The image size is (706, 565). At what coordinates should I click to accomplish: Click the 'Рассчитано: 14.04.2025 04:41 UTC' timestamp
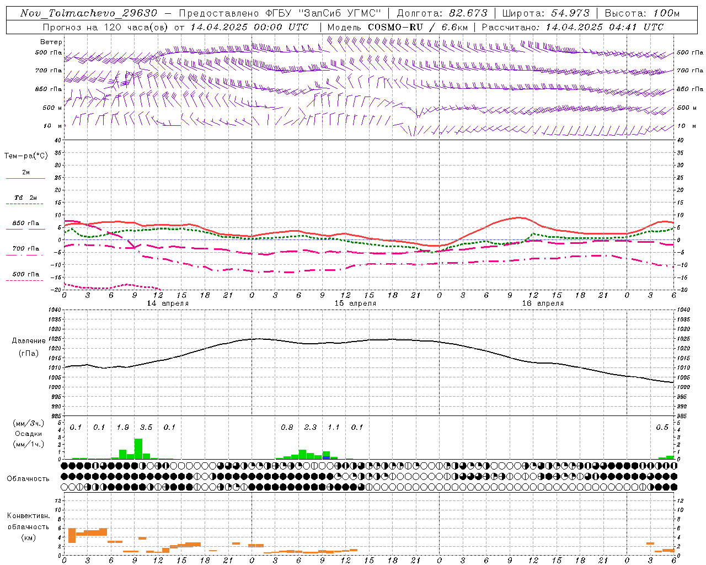[x=573, y=27]
